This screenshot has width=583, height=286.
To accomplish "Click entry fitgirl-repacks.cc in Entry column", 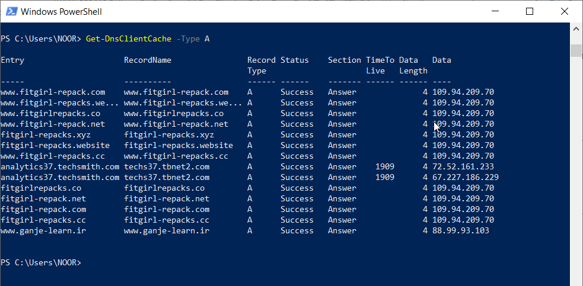I will (43, 220).
